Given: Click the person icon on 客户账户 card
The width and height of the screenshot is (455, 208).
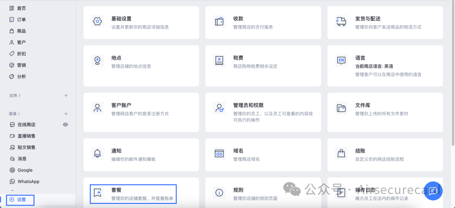Looking at the screenshot, I should tap(97, 108).
